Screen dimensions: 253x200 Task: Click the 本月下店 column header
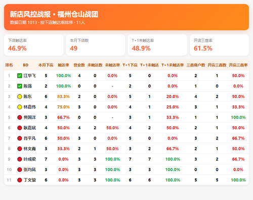[46, 65]
